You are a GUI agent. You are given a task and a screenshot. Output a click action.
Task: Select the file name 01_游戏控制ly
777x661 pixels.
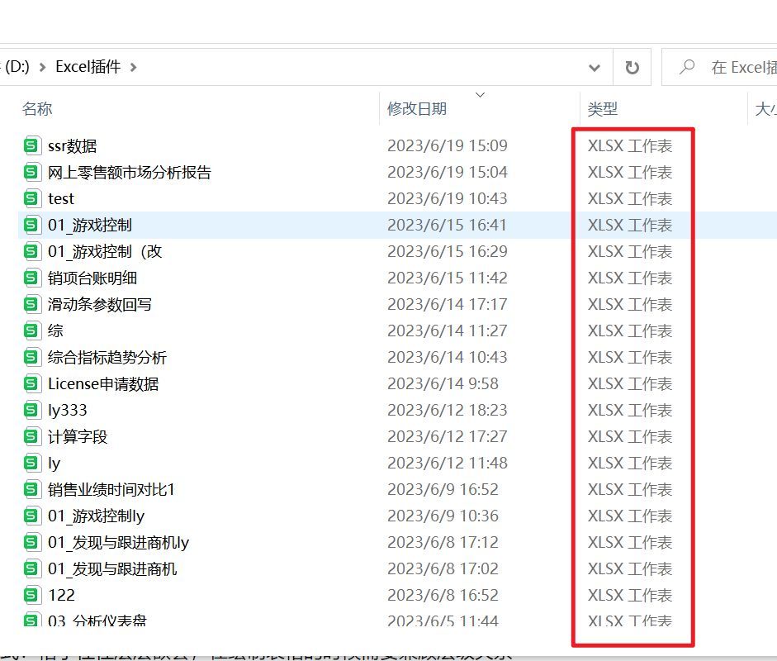pos(96,516)
